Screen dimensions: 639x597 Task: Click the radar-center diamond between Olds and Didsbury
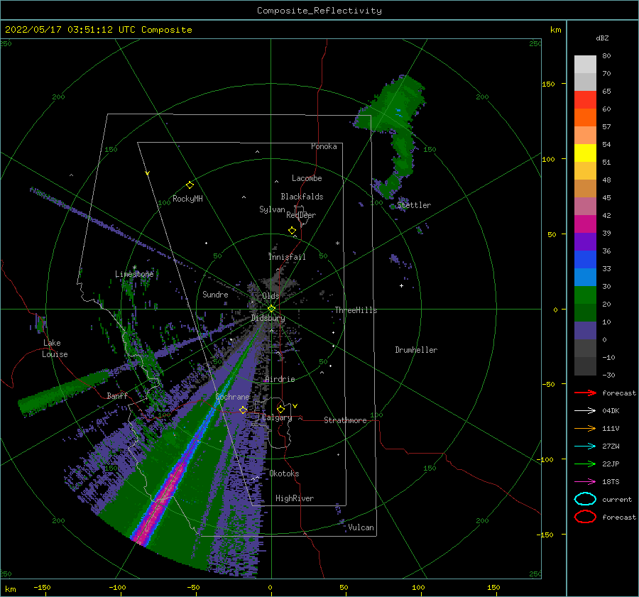point(271,309)
